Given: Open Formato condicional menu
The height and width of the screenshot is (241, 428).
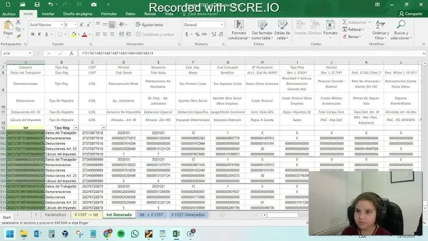Looking at the screenshot, I should pos(238,30).
